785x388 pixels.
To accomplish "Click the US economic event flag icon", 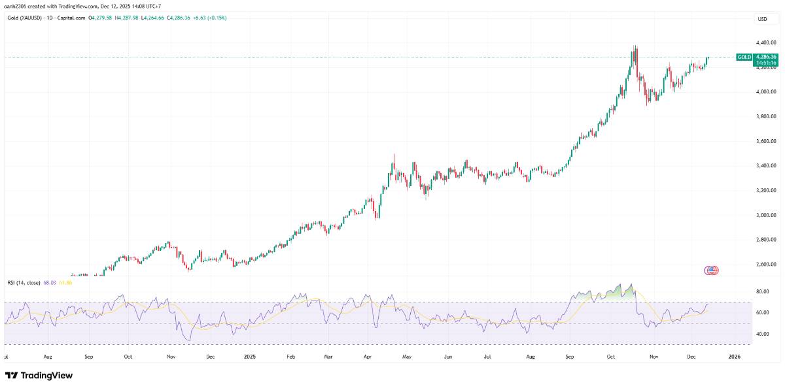I will (x=712, y=270).
